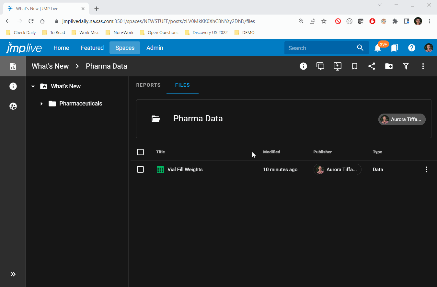Open Vial Fill Weights row options menu
The width and height of the screenshot is (437, 287).
tap(427, 170)
